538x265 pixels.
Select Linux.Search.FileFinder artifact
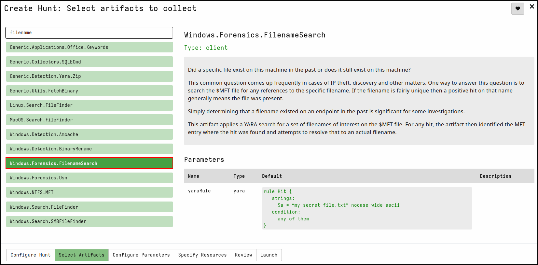(x=89, y=105)
